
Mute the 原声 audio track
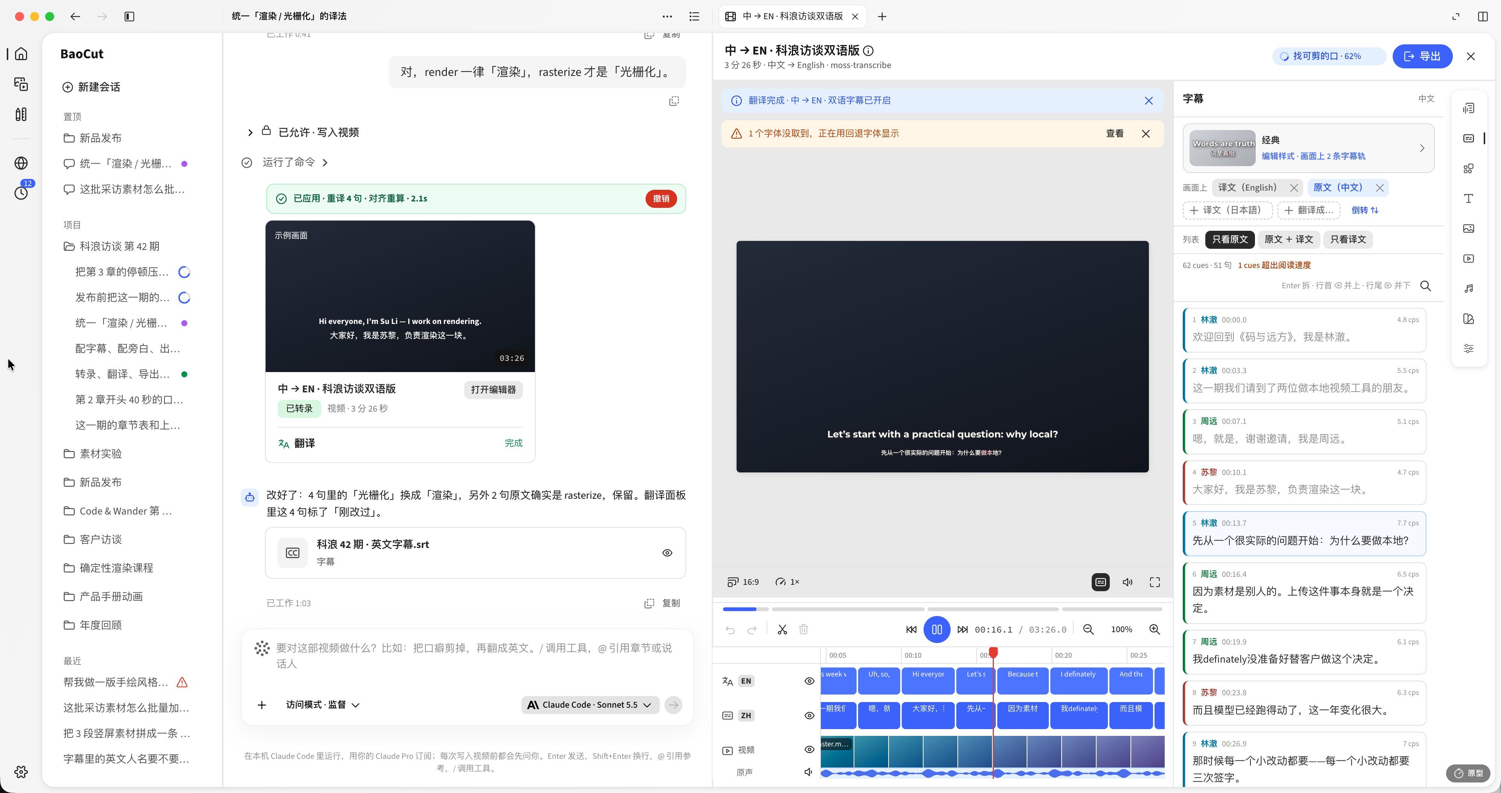(809, 772)
